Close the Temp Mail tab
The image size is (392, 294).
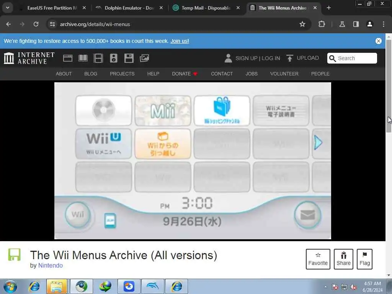(238, 8)
